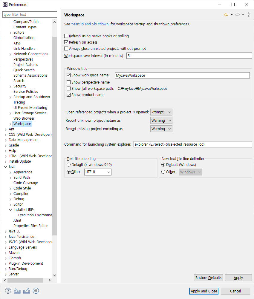The height and width of the screenshot is (299, 254).
Task: Click the system explorer command field
Action: tap(193, 144)
